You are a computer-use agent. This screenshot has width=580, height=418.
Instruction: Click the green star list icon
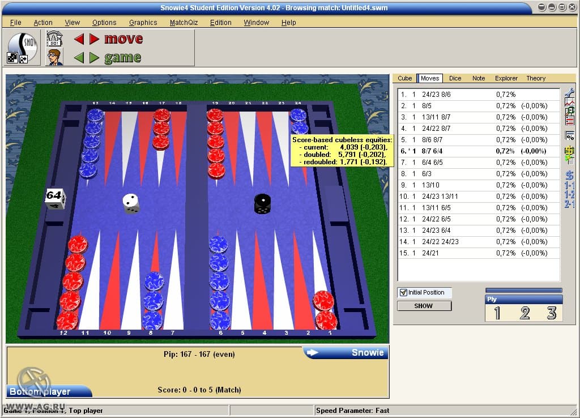point(570,160)
